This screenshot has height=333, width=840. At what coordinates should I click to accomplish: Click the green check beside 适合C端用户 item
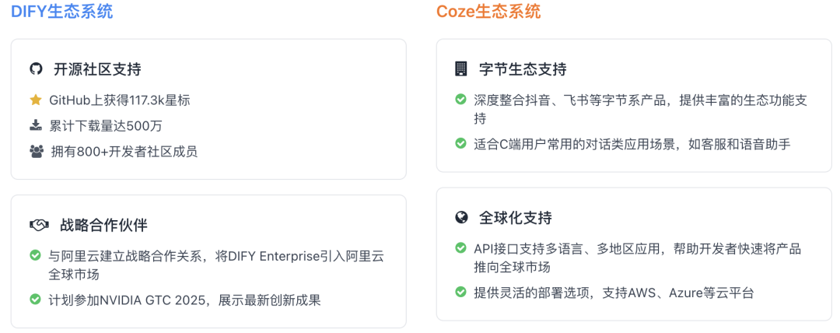pos(461,144)
